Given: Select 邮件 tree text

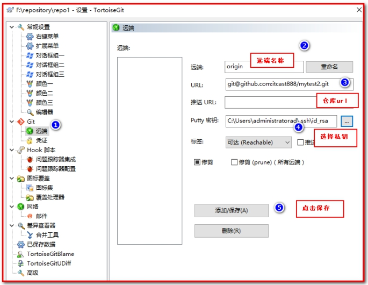Looking at the screenshot, I should [41, 216].
